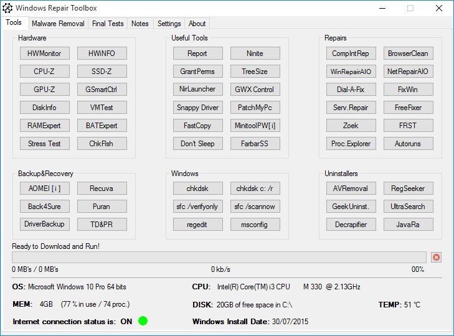The width and height of the screenshot is (454, 336).
Task: Open GSmartCtrl
Action: [102, 90]
